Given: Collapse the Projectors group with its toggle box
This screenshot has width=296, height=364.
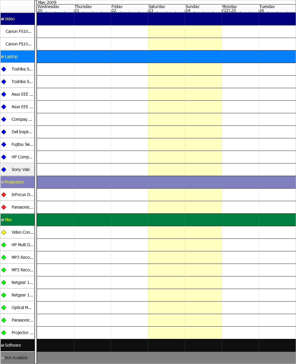Looking at the screenshot, I should [3, 182].
